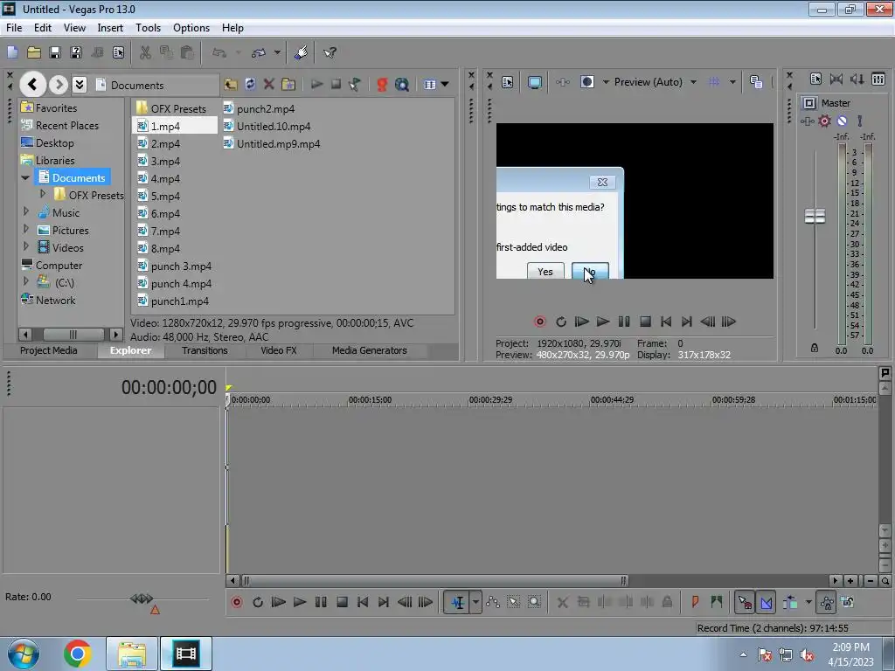This screenshot has width=895, height=671.
Task: Go forward in the Explorer browser
Action: pyautogui.click(x=59, y=85)
